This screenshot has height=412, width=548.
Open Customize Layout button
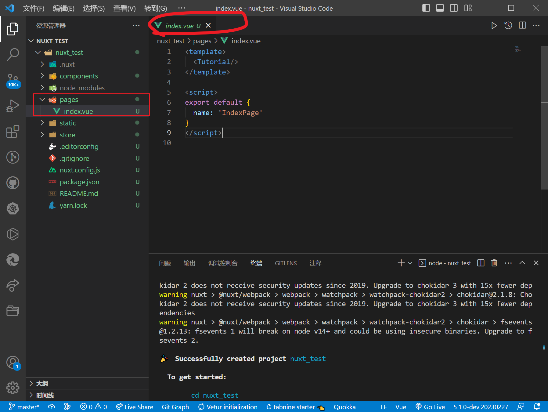[468, 8]
